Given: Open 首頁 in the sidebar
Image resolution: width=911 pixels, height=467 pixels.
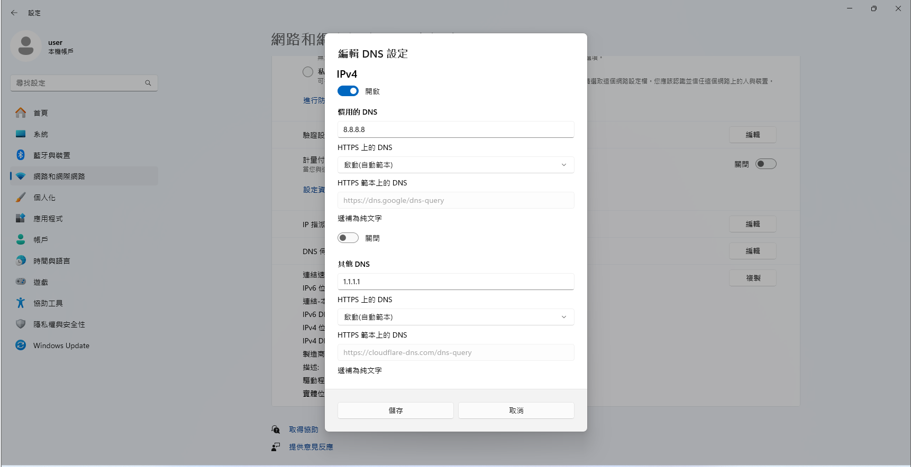Looking at the screenshot, I should coord(84,113).
